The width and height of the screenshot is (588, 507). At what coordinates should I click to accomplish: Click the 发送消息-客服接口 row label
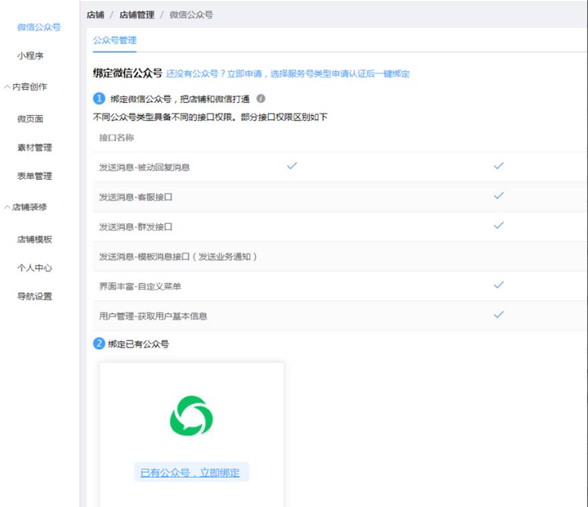click(x=136, y=197)
